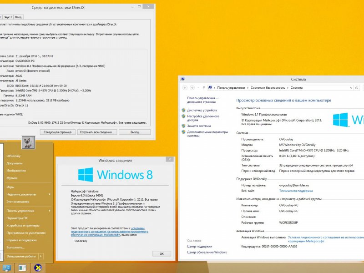Open Диспетчер устройств in the sidebar
Image resolution: width=364 pixels, height=273 pixels.
click(202, 110)
